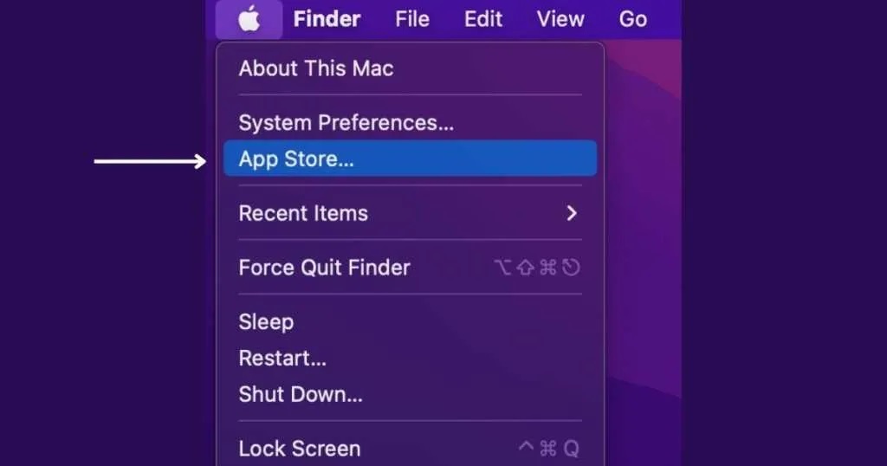Choose the highlighted App Store… entry
The width and height of the screenshot is (887, 466).
410,159
